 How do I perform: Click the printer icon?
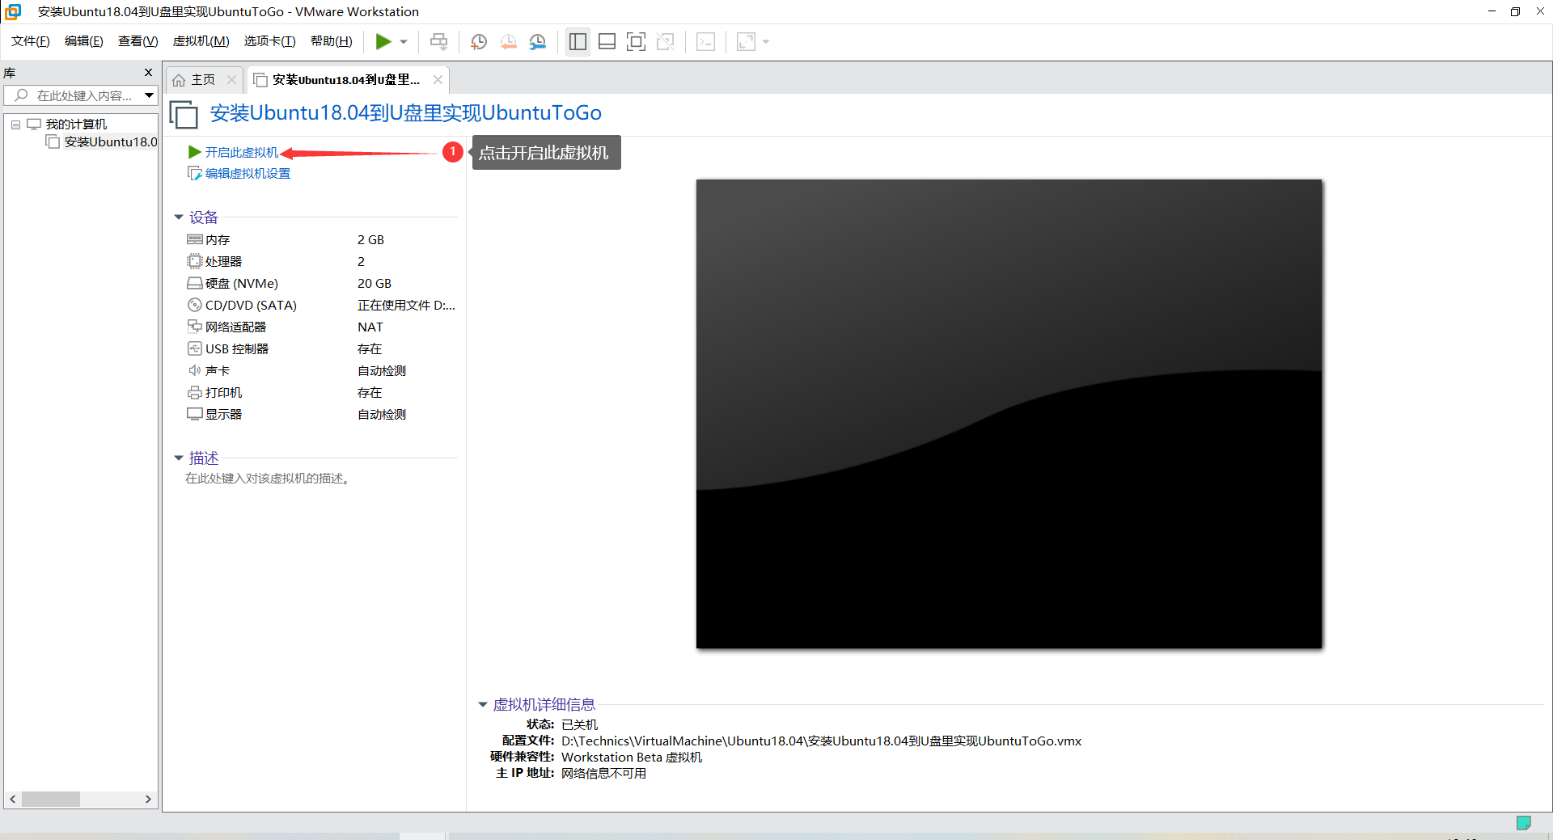[194, 392]
